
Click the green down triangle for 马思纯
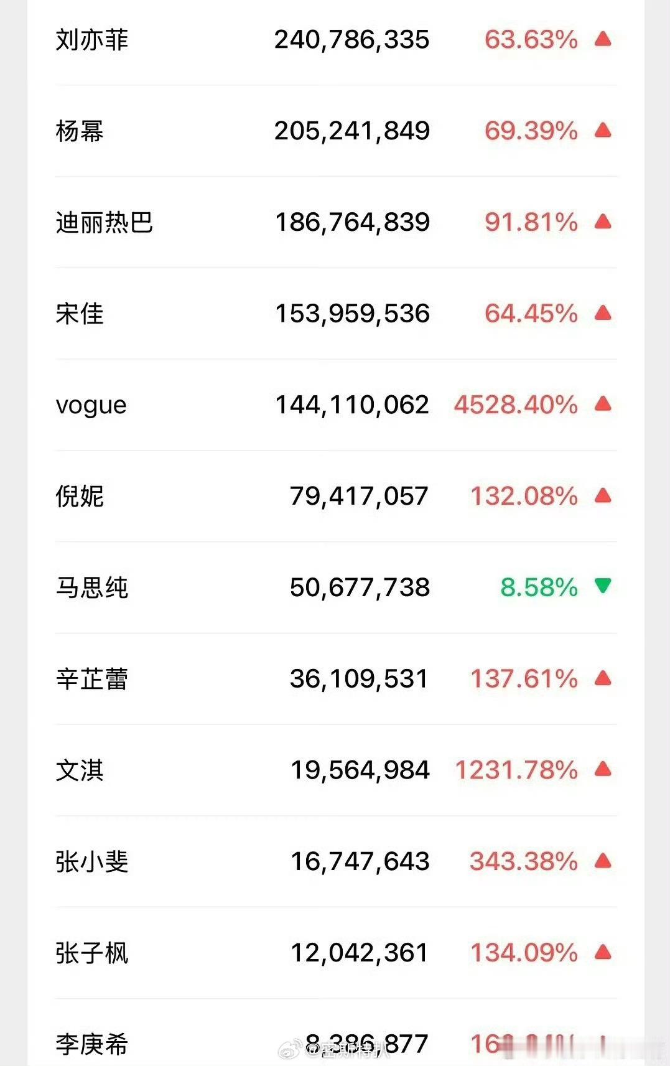tap(603, 586)
